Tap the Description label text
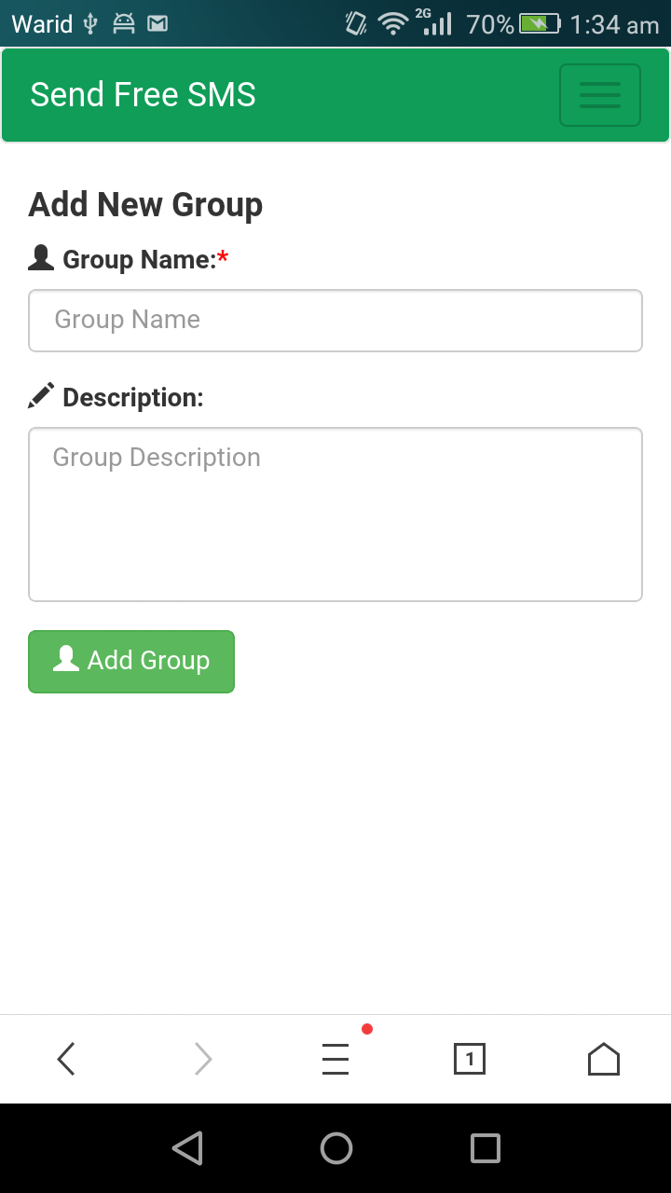 [132, 398]
